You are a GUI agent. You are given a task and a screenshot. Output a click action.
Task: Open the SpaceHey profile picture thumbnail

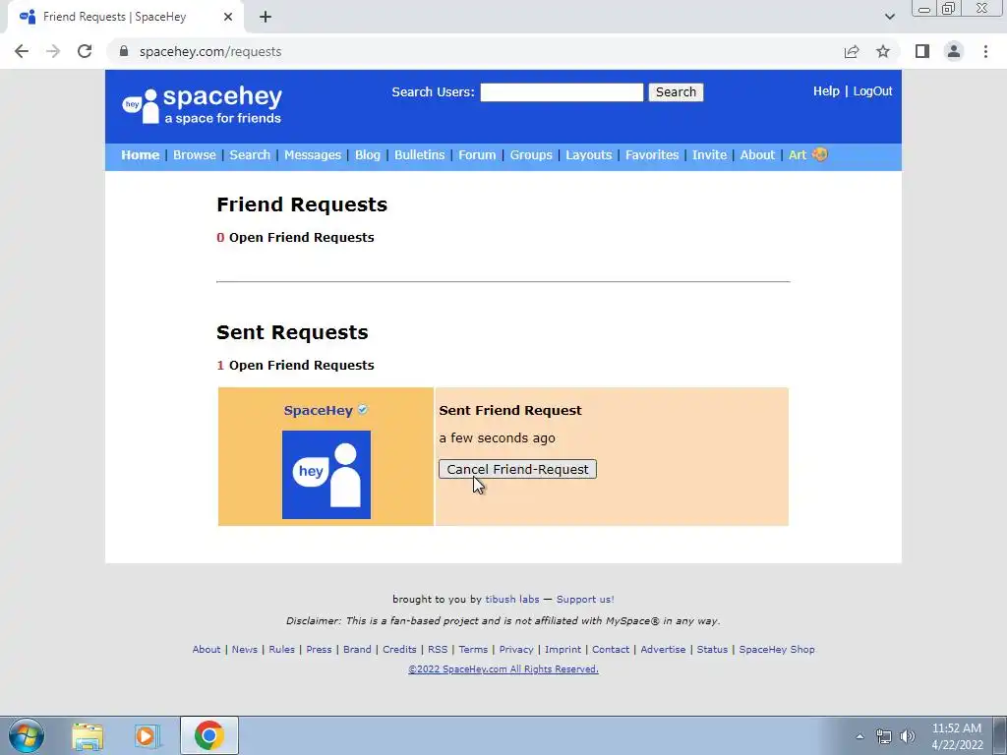326,475
